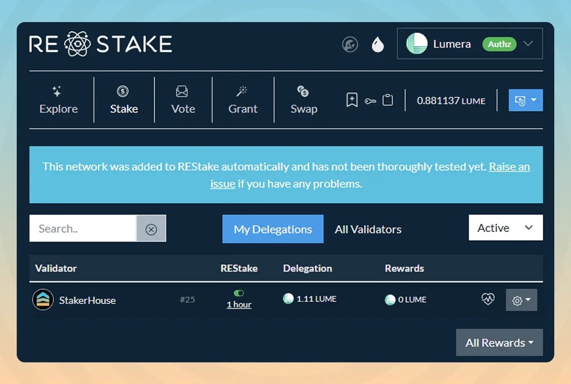571x384 pixels.
Task: Follow the Raise an issue link
Action: (509, 167)
